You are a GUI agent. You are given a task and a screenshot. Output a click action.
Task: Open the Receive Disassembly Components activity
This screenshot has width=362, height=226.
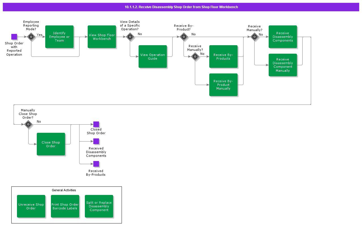click(x=283, y=37)
